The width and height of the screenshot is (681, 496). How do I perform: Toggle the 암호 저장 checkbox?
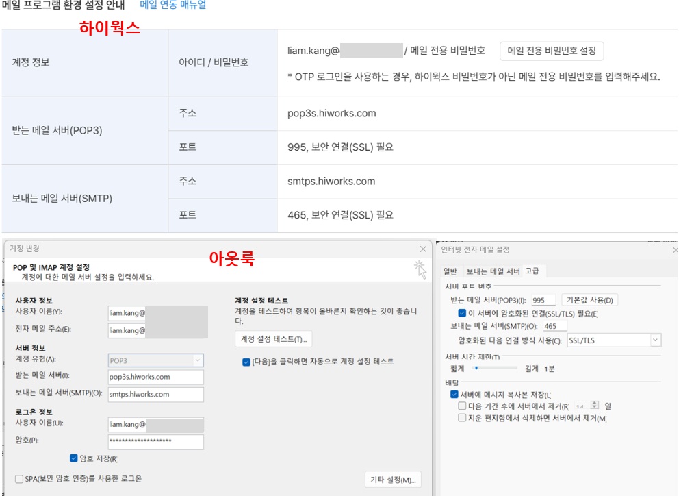tap(74, 458)
